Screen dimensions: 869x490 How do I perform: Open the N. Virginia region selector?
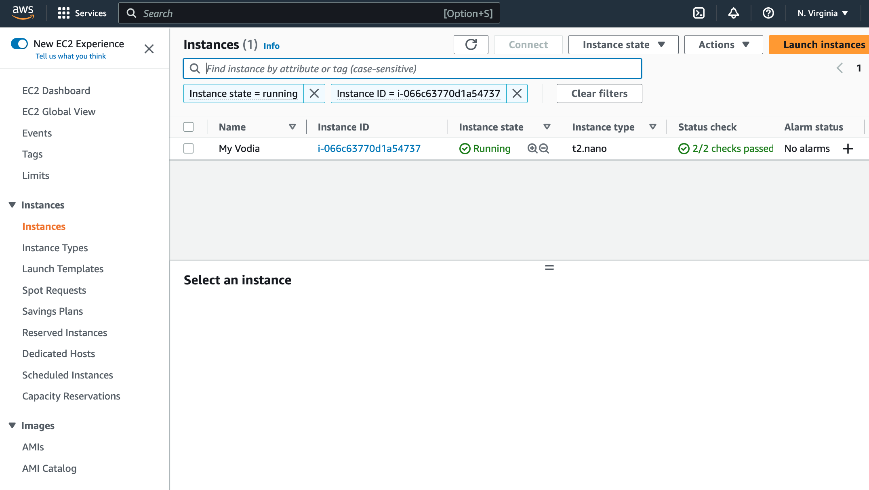(822, 13)
